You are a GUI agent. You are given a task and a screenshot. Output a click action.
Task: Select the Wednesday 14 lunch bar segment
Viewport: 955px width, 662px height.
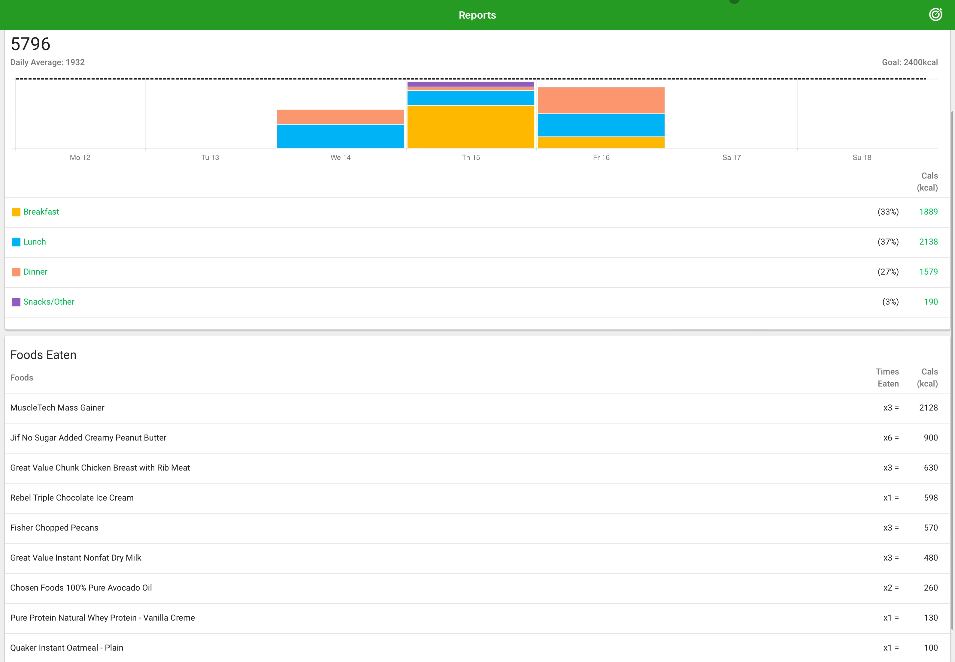[x=340, y=136]
